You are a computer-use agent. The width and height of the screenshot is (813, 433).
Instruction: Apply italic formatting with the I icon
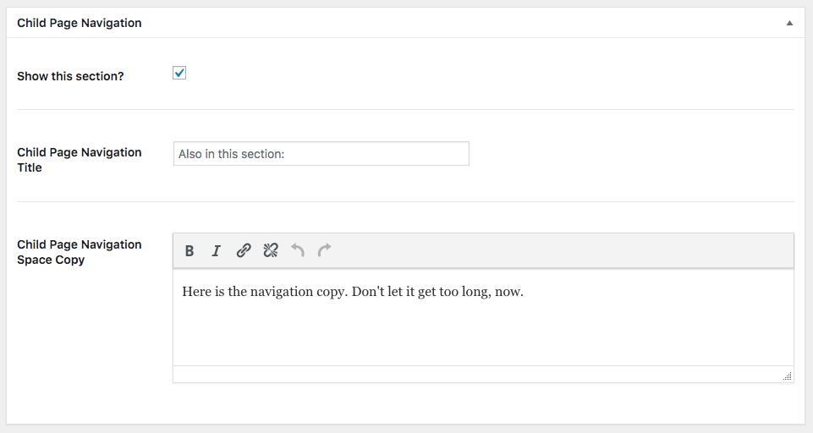tap(217, 251)
